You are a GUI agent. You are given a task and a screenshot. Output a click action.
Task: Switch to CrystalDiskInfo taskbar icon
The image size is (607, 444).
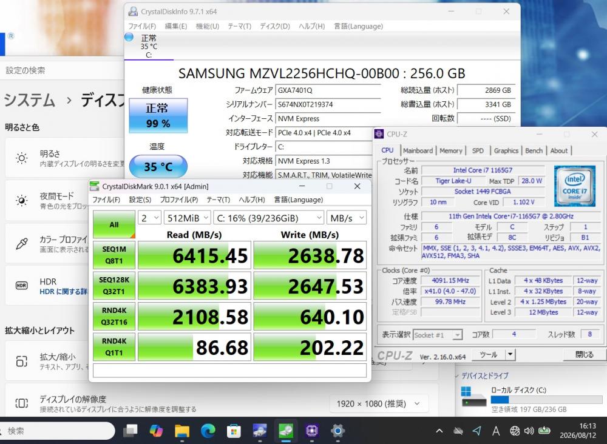(x=260, y=431)
